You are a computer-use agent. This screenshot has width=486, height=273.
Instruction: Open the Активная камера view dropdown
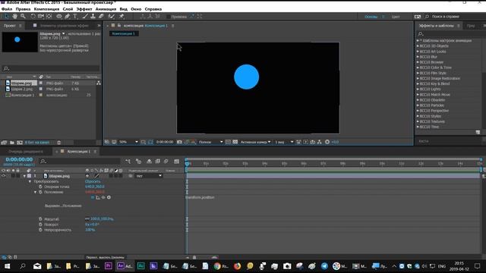255,142
